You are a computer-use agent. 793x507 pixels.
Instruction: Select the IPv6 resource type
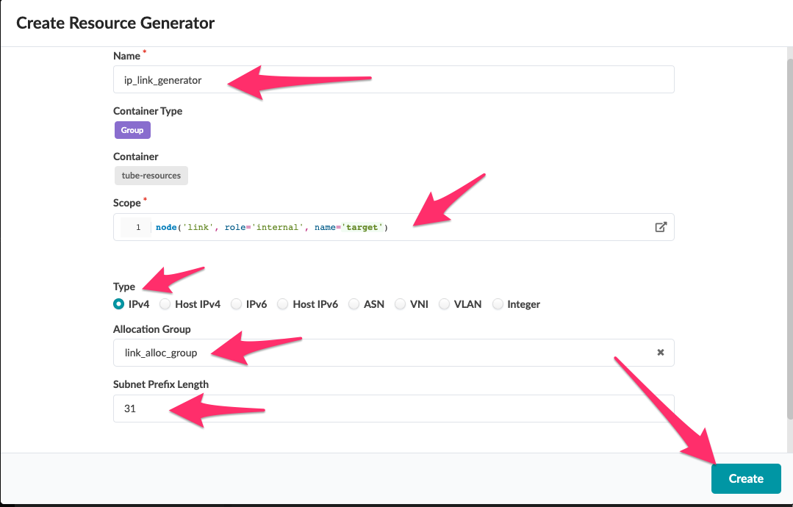point(236,303)
